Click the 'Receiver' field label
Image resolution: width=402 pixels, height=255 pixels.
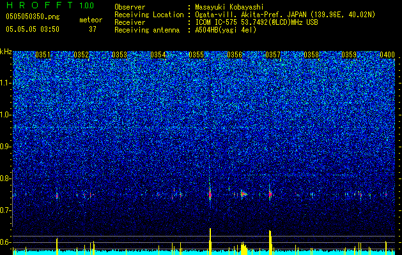(x=130, y=22)
